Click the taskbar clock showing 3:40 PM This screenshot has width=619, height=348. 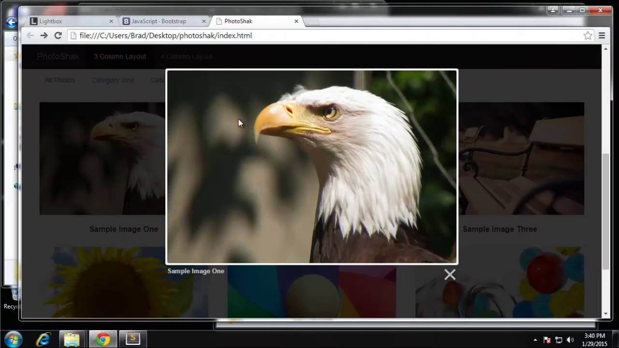tap(594, 340)
